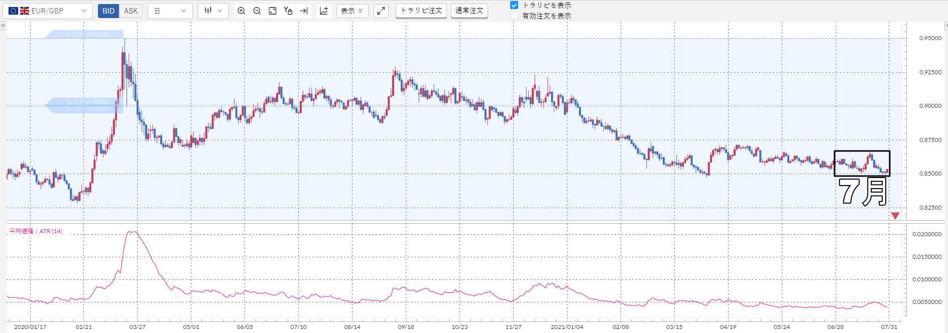Click the 0.95000 price axis label
The height and width of the screenshot is (333, 948).
(x=930, y=38)
